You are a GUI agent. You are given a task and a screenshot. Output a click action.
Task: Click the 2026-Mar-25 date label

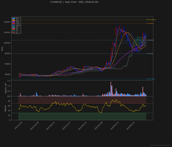pyautogui.click(x=130, y=126)
